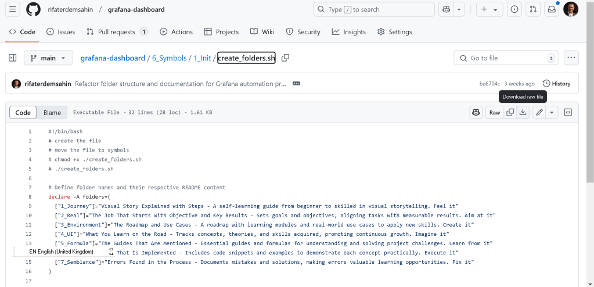Click the '#!/bin/bash' code line
594x287 pixels.
66,131
